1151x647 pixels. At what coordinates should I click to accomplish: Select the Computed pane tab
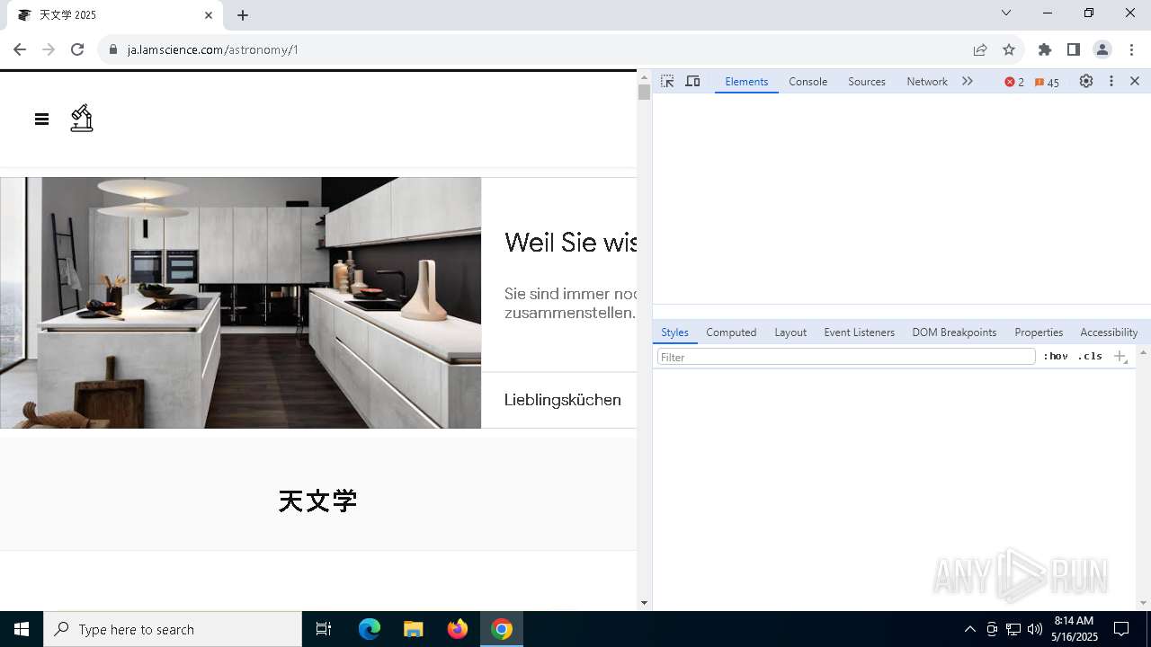pyautogui.click(x=731, y=332)
